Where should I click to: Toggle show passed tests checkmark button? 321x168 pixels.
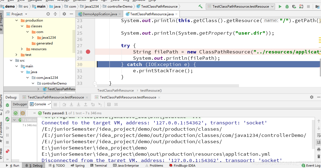16,113
